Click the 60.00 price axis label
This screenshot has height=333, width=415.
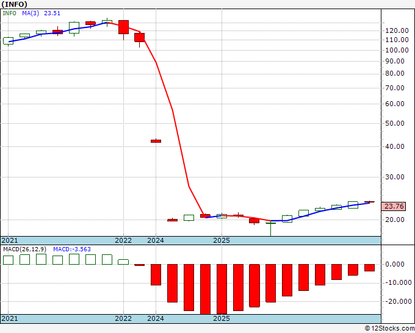(x=395, y=104)
